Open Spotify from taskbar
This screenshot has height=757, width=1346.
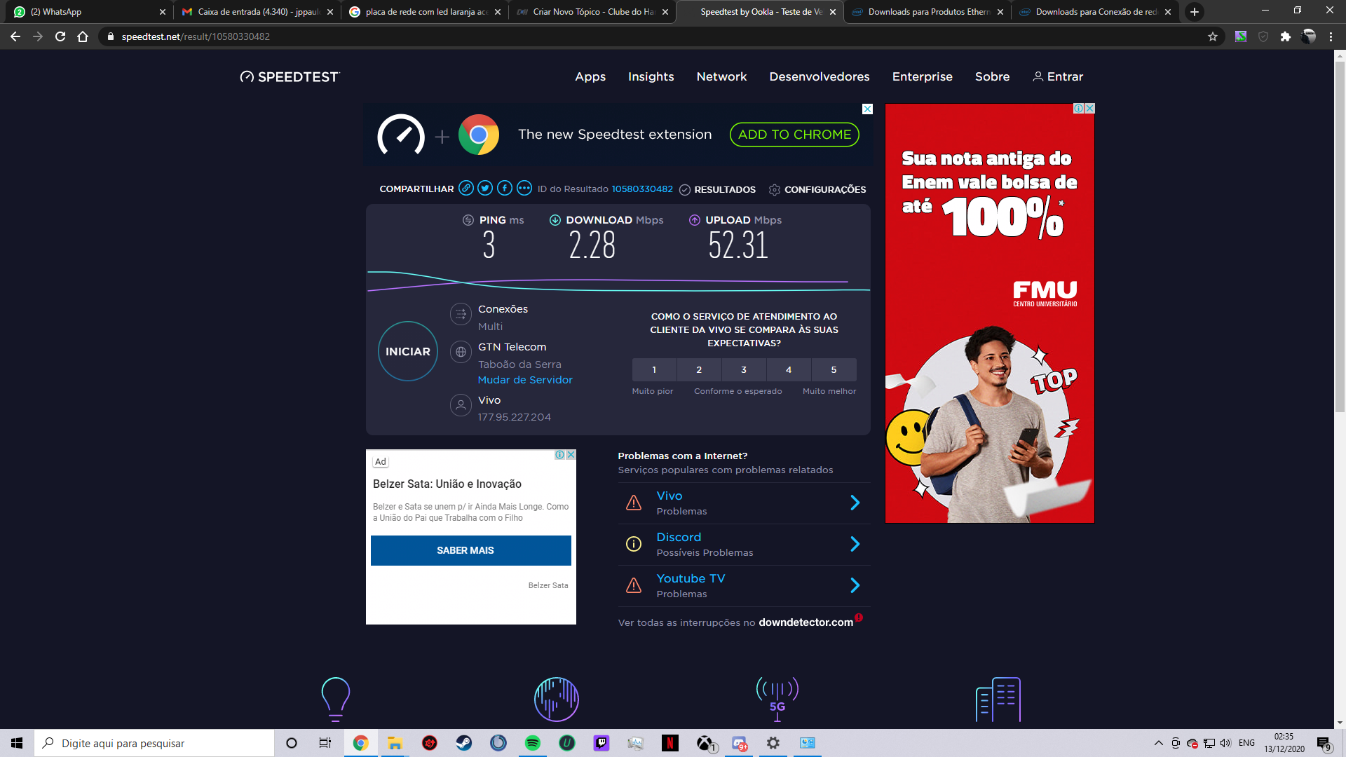click(x=533, y=743)
